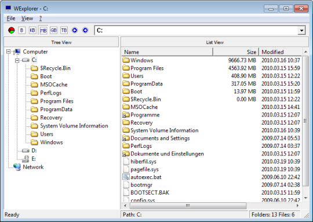
Task: Click autoexec.bat batch file icon
Action: coord(126,177)
